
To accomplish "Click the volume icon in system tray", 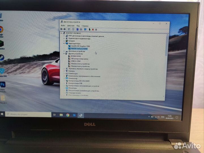I will [x=158, y=117].
